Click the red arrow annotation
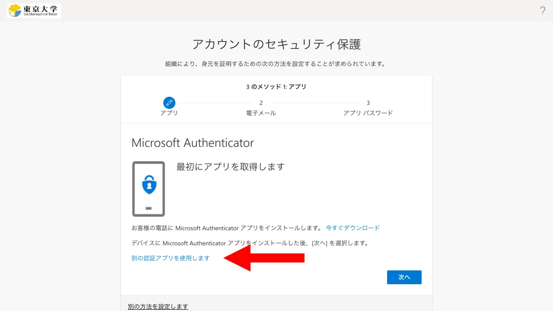 (264, 258)
